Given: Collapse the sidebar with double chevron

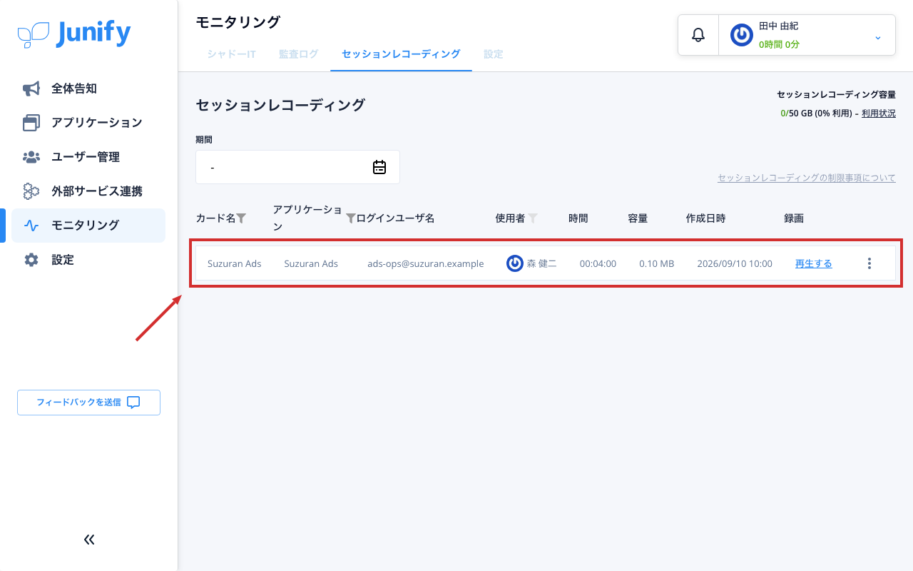Looking at the screenshot, I should tap(89, 540).
